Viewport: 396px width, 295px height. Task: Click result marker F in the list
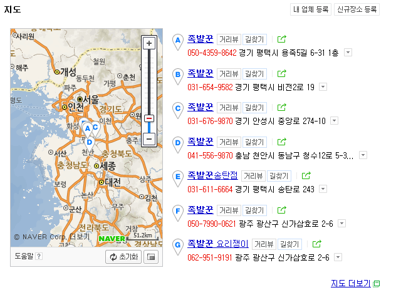178,213
